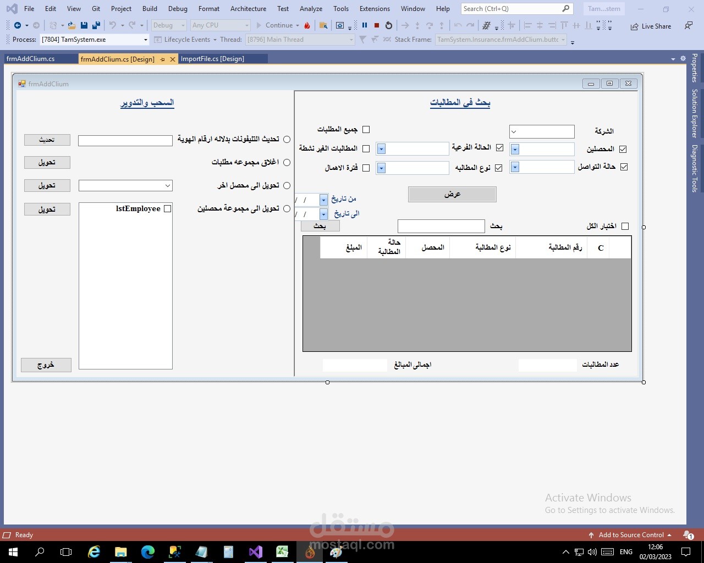Uncheck the الحالة الفرعية checkbox
The height and width of the screenshot is (563, 704).
point(499,147)
